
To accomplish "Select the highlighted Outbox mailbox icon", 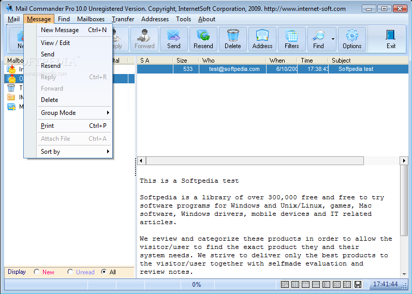I will [11, 78].
